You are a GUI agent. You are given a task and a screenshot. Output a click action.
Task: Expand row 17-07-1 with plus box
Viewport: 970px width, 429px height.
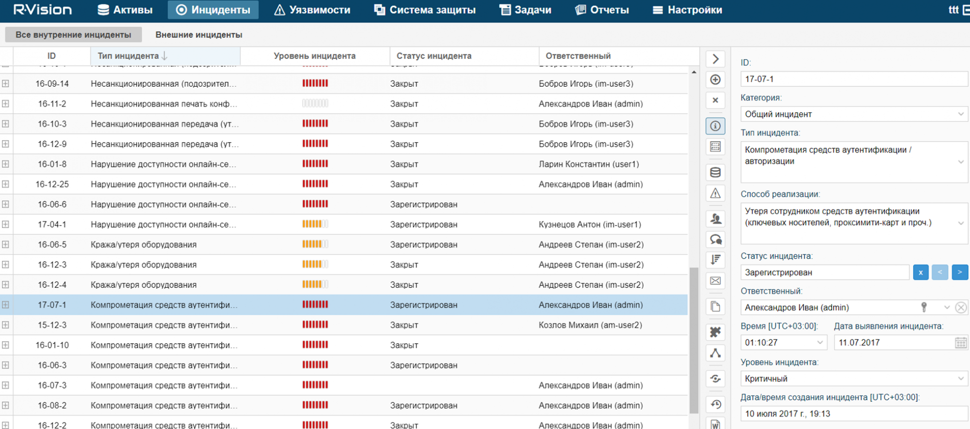[x=5, y=305]
